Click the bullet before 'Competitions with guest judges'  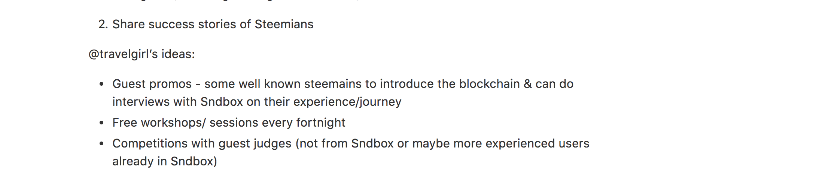(101, 144)
